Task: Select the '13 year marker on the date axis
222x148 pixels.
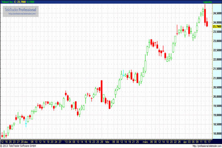Action: click(66, 142)
